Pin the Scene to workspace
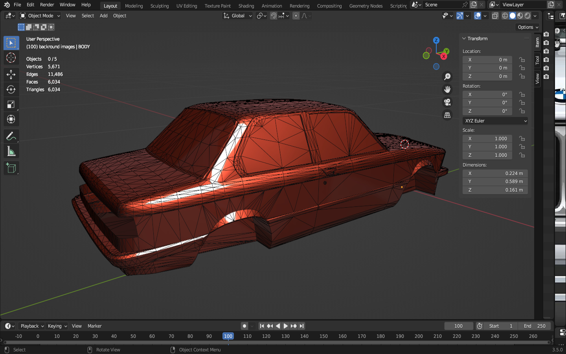The width and height of the screenshot is (566, 354). 465,5
